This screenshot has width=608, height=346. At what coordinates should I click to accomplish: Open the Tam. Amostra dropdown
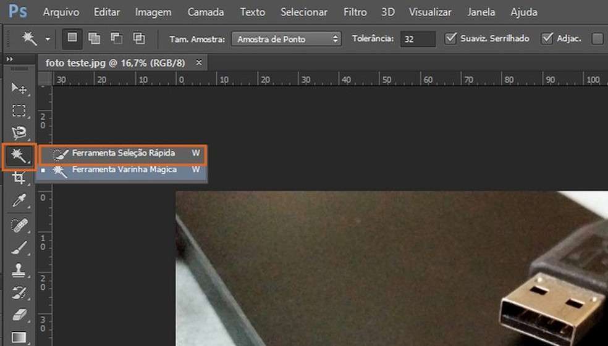click(286, 39)
